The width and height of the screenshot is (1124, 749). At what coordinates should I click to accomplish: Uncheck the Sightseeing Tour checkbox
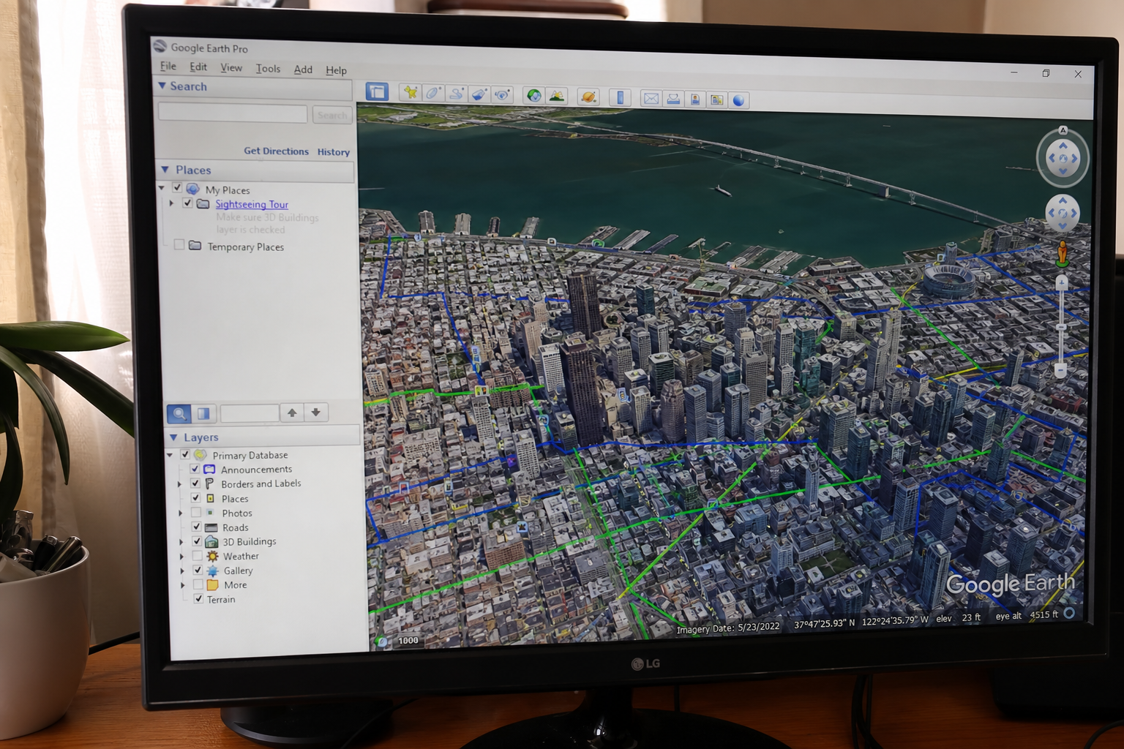pyautogui.click(x=187, y=203)
